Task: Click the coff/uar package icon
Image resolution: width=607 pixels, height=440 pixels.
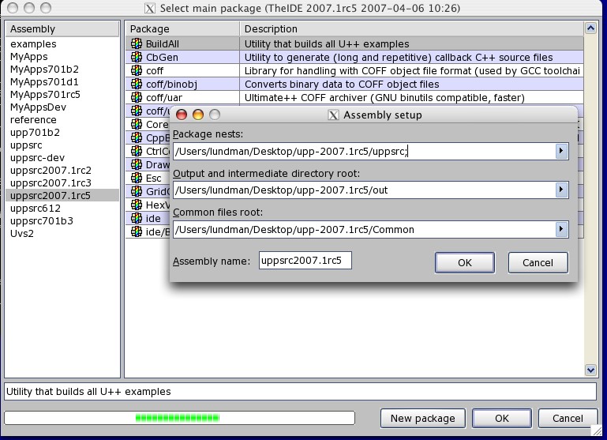Action: click(137, 98)
